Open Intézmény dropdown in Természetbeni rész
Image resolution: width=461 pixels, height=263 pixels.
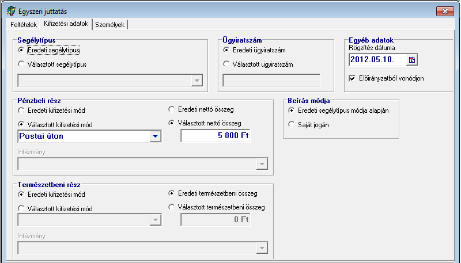pyautogui.click(x=262, y=248)
